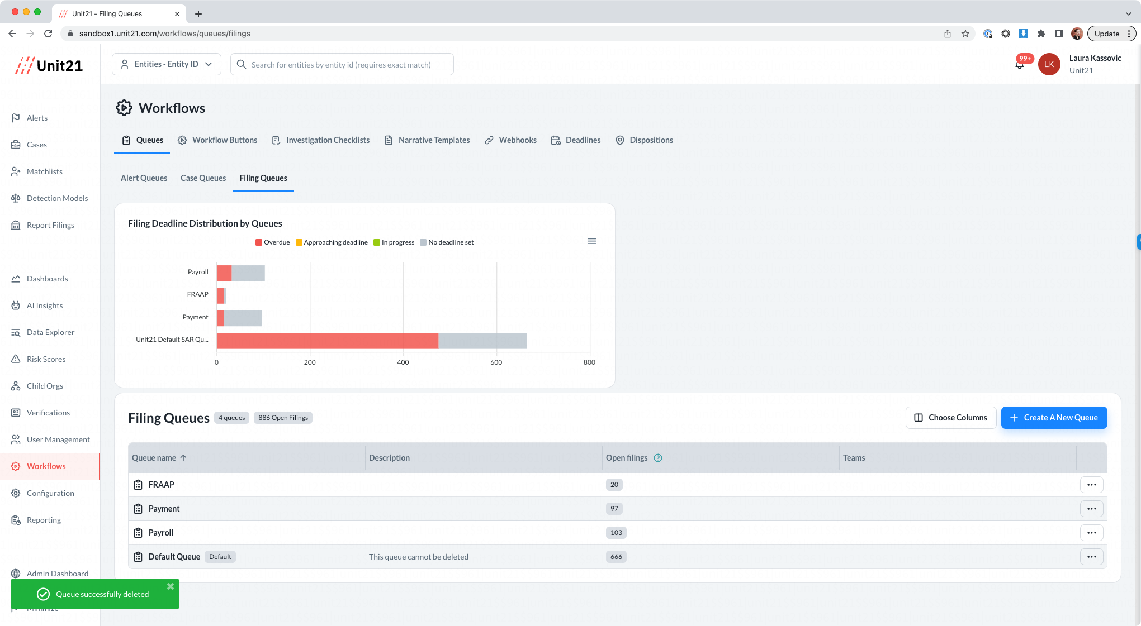Viewport: 1141px width, 626px height.
Task: Open the notifications bell icon
Action: coord(1019,65)
